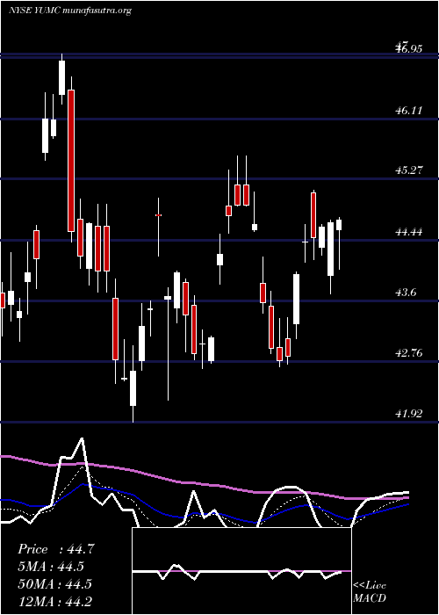The height and width of the screenshot is (615, 439).
Task: Click the Price : 44.7 readout
Action: [x=56, y=549]
